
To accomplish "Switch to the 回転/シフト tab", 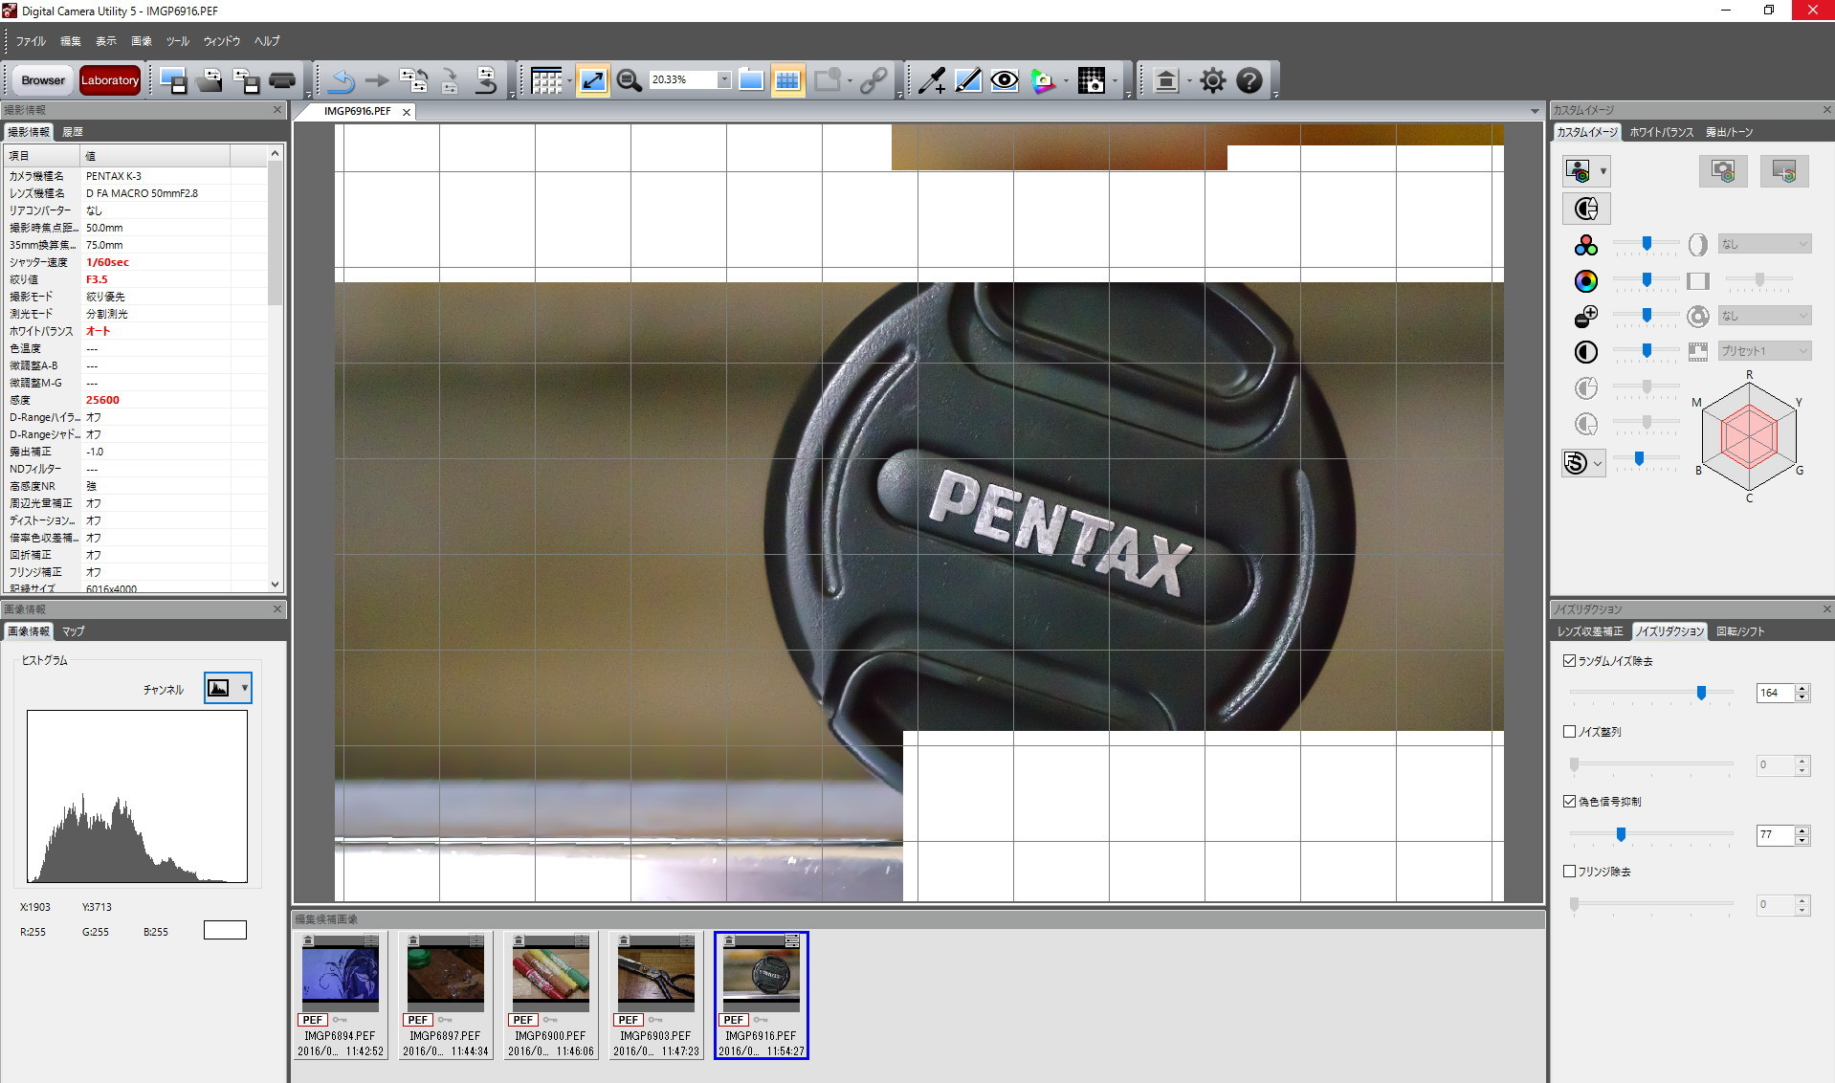I will click(1740, 631).
